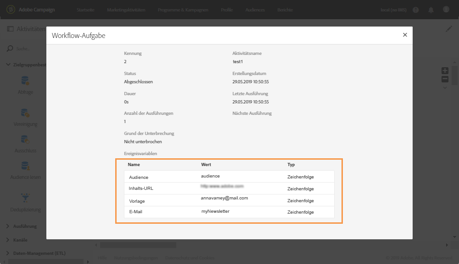Screen dimensions: 459x264
Task: Click chevron below zoom buttons
Action: click(445, 88)
